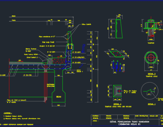Select the 'DETAIL 3' heading
The height and width of the screenshot is (127, 163).
point(152,74)
